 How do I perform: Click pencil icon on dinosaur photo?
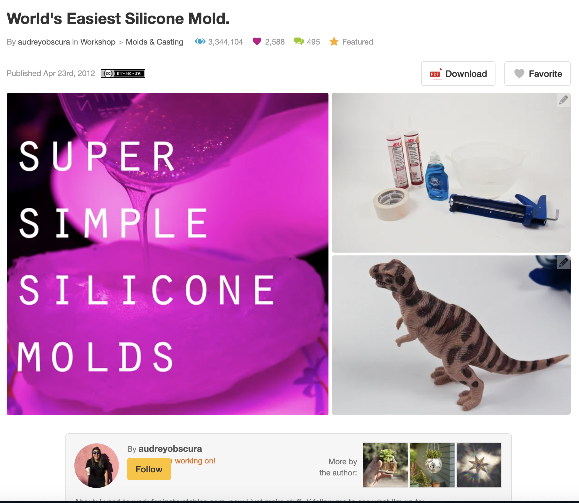[x=563, y=263]
